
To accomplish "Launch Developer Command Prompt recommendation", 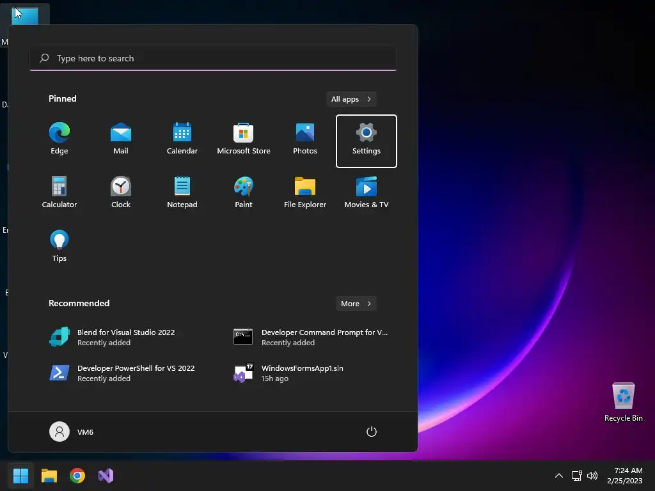I will coord(310,338).
